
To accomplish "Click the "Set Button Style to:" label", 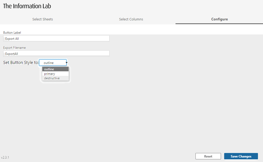I will [21, 63].
